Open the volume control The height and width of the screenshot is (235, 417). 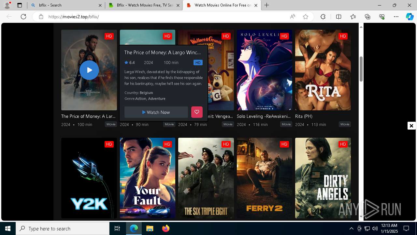[375, 228]
